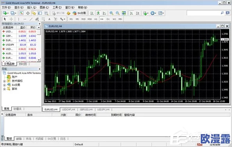Select the crosshair cursor tool
232x147 pixels.
tap(11, 19)
